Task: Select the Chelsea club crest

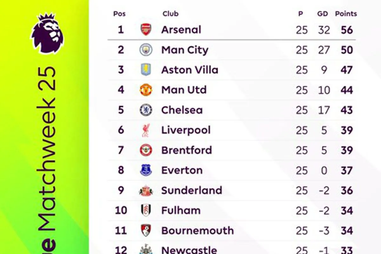Action: pos(146,110)
